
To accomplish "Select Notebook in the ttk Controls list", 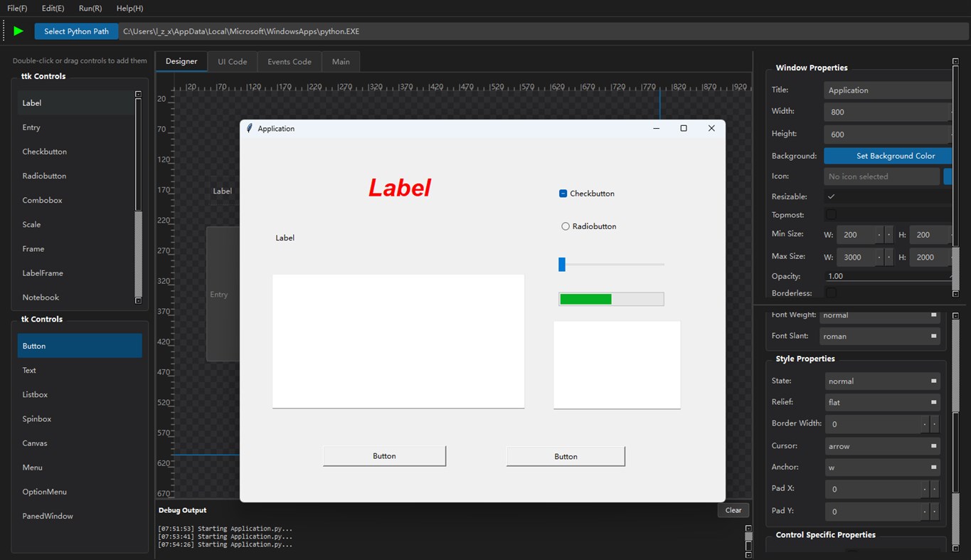I will [75, 297].
